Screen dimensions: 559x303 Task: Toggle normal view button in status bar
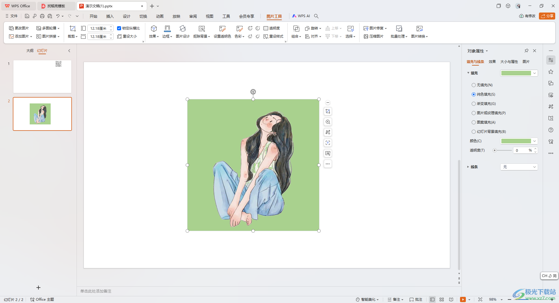[432, 300]
